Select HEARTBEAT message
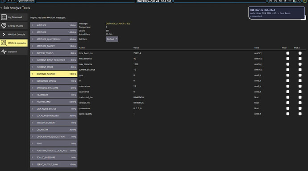Image resolution: width=308 pixels, height=171 pixels. pyautogui.click(x=54, y=95)
